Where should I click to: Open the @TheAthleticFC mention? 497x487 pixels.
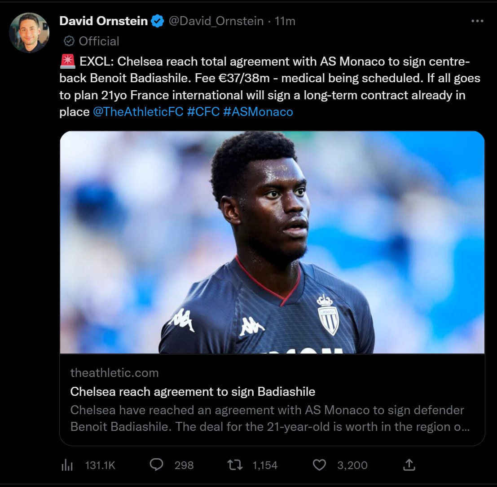tap(138, 112)
